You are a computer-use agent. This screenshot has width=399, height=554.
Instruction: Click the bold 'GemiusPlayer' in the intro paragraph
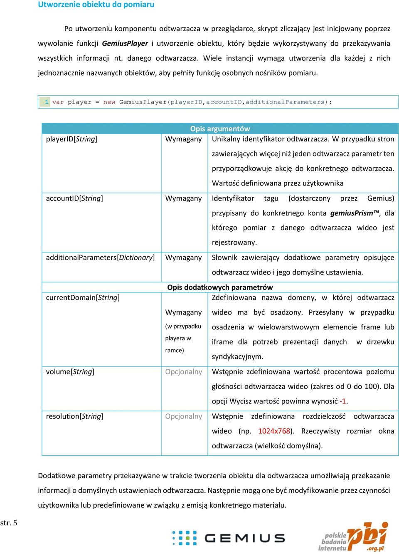pos(125,43)
